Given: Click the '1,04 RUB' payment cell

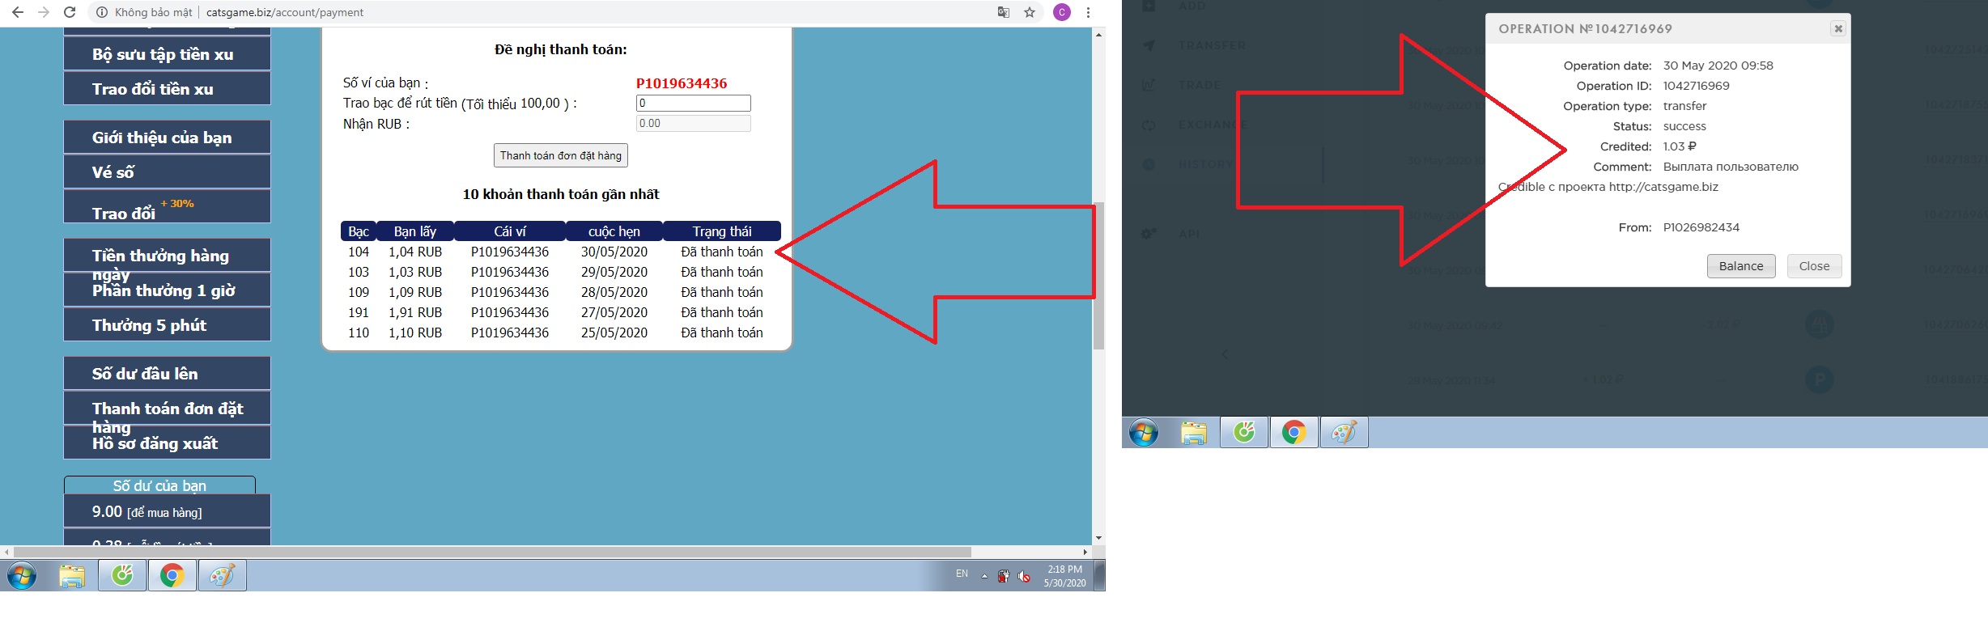Looking at the screenshot, I should (415, 252).
